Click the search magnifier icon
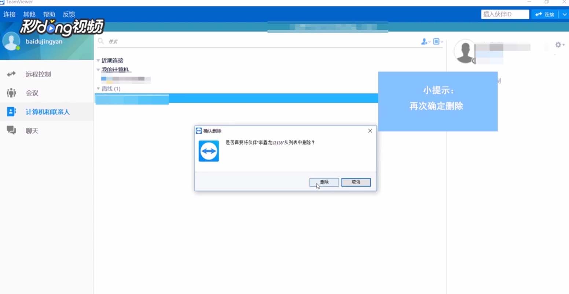Image resolution: width=569 pixels, height=294 pixels. point(101,41)
